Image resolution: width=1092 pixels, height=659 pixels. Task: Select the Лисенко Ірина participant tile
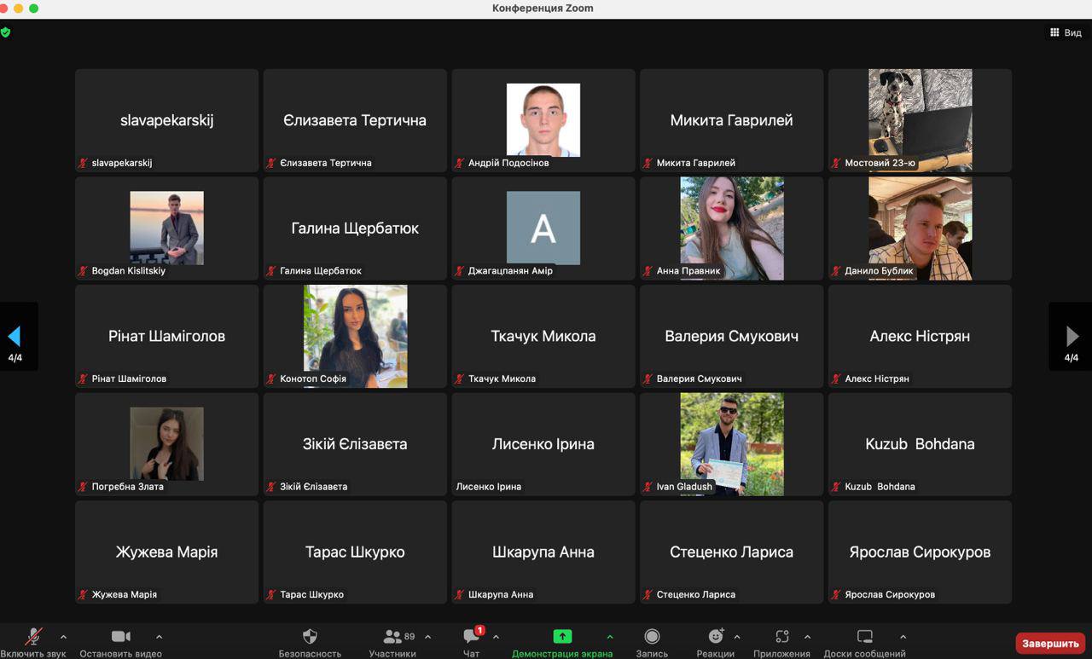[x=543, y=444]
